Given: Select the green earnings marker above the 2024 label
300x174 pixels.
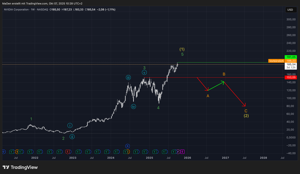Looking at the screenshot, I should (x=107, y=152).
